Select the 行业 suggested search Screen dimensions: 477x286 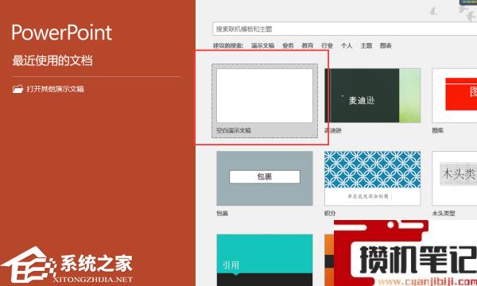(x=327, y=45)
